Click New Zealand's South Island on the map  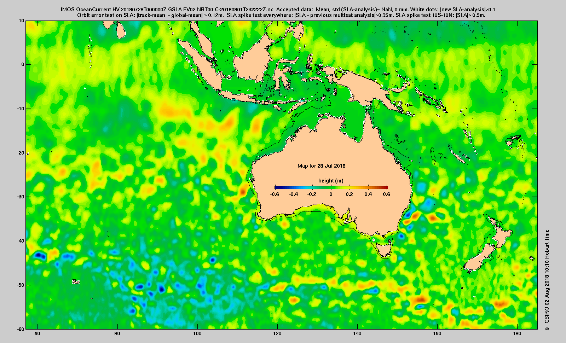(478, 258)
